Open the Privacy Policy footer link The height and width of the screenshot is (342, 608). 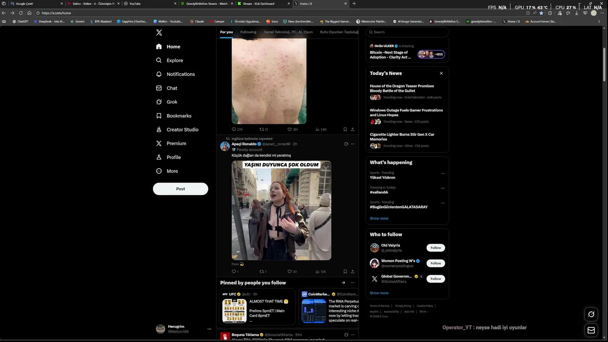click(x=403, y=306)
